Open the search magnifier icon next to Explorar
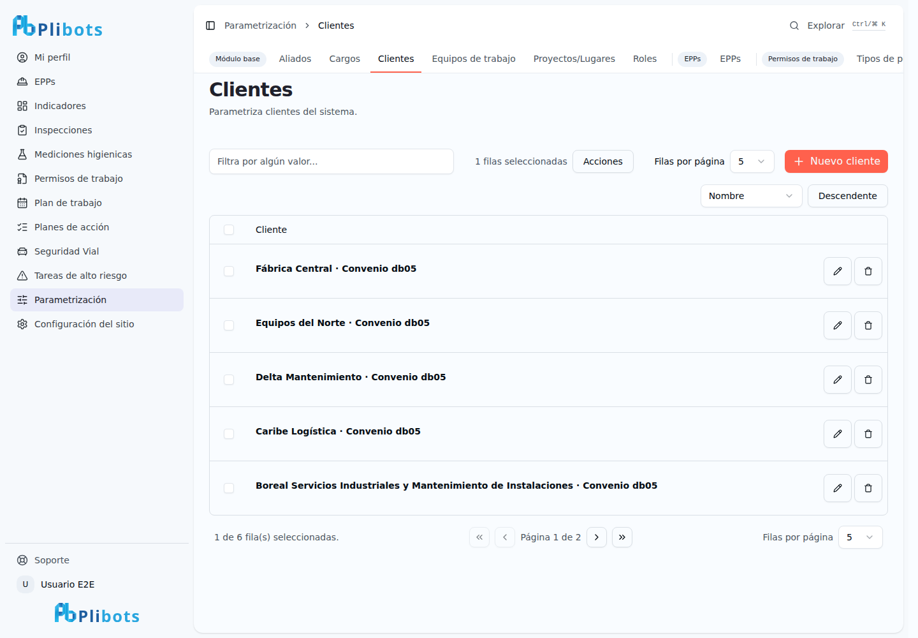 click(x=794, y=26)
